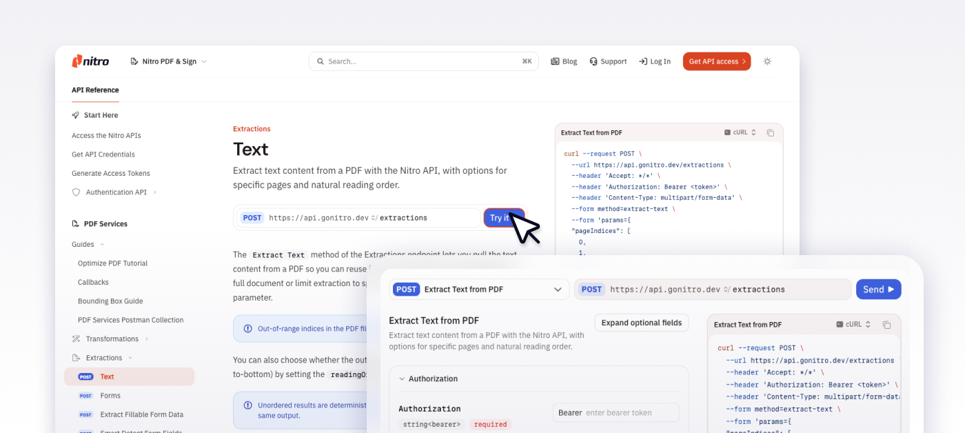The height and width of the screenshot is (433, 965).
Task: Open the cURL dropdown in playground code panel
Action: point(854,325)
